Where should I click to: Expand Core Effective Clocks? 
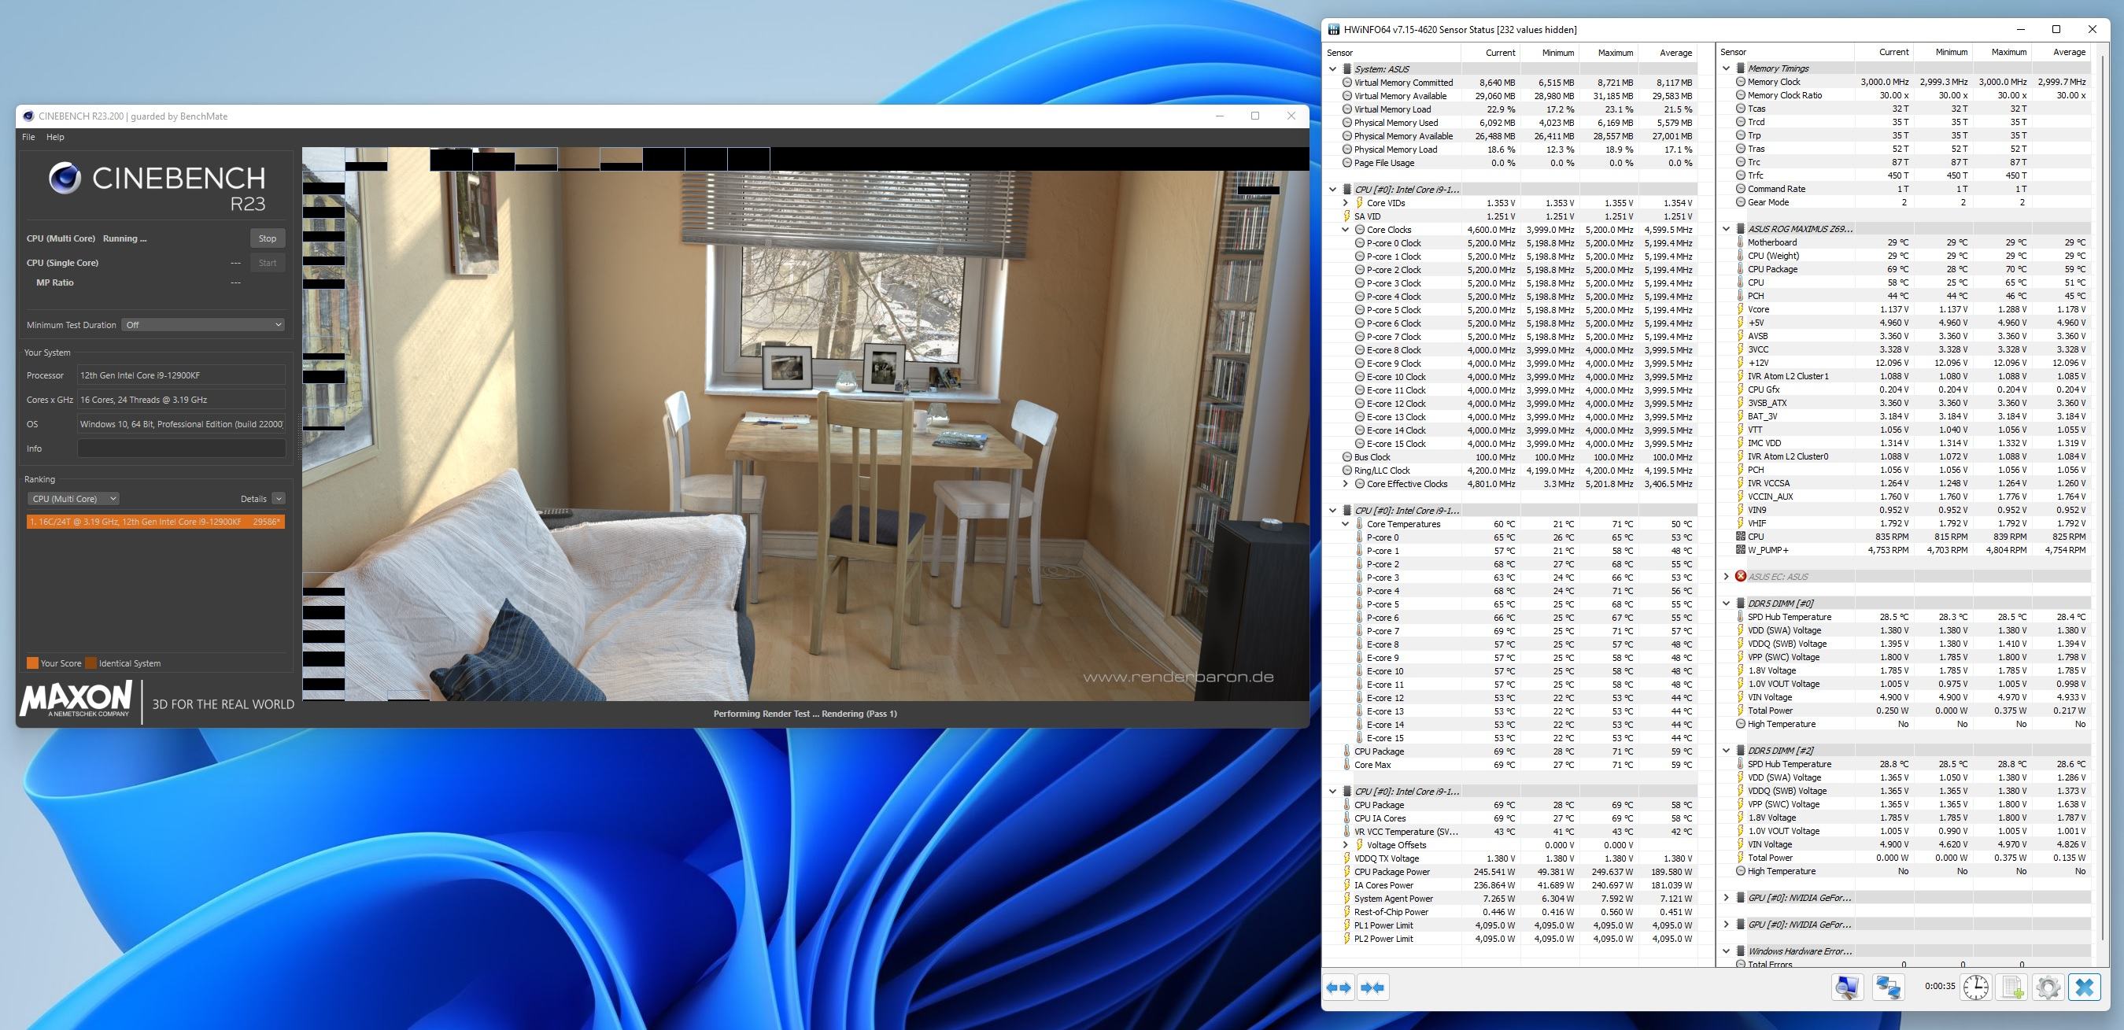pyautogui.click(x=1346, y=484)
